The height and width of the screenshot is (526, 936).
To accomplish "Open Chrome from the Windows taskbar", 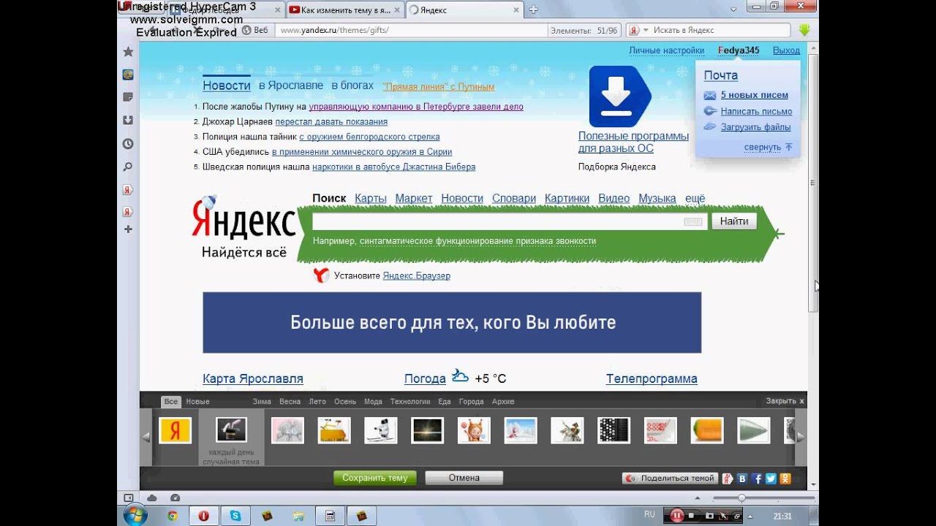I will pyautogui.click(x=172, y=516).
